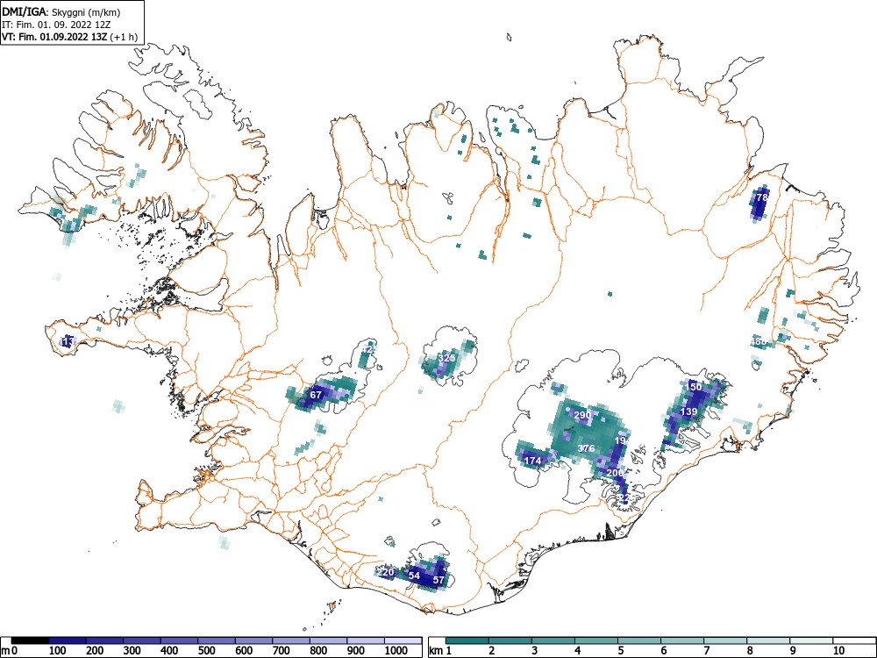Click the '100' m legend label
Screen dimensions: 877x658
58,650
